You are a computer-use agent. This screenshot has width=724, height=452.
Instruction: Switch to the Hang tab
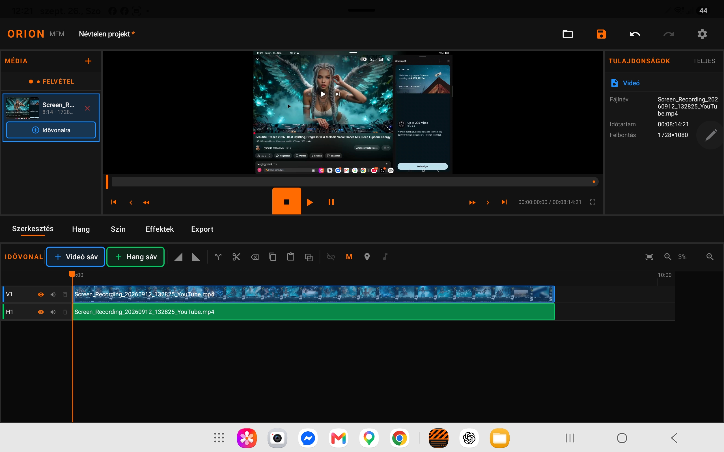tap(81, 229)
